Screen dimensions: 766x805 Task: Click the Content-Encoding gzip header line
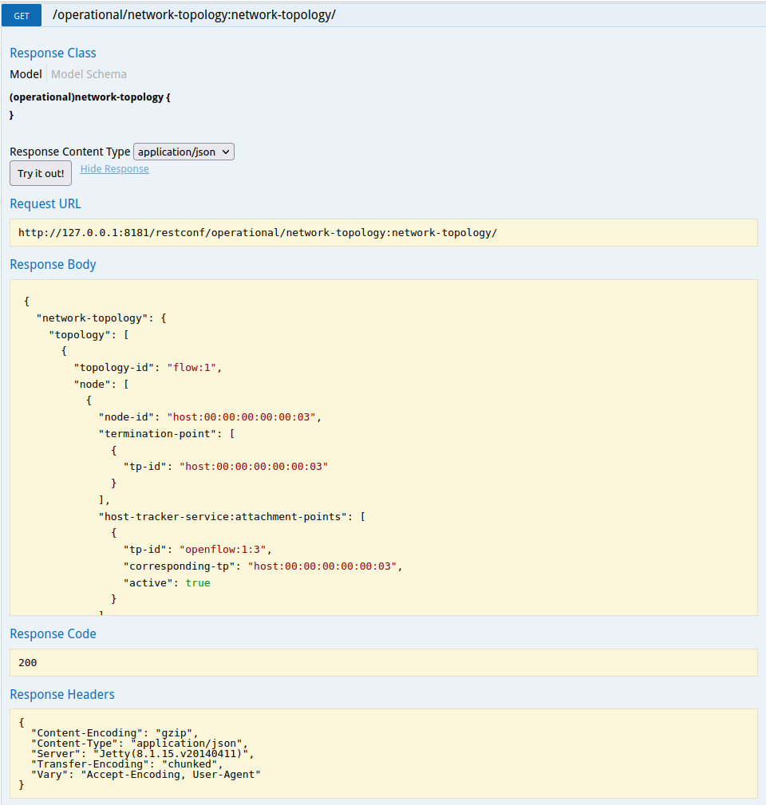pyautogui.click(x=113, y=732)
